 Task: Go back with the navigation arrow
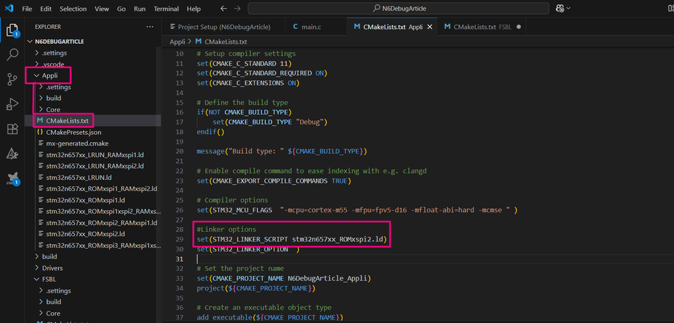coord(223,9)
